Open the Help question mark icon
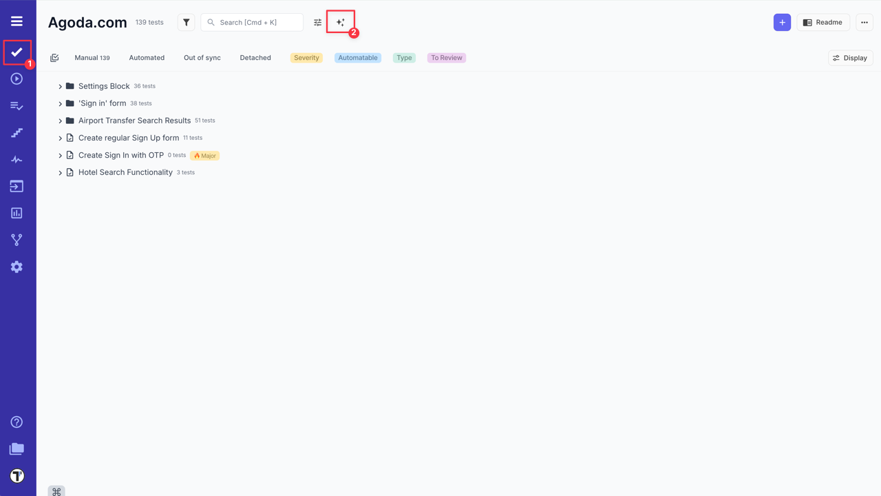Image resolution: width=881 pixels, height=496 pixels. [17, 422]
